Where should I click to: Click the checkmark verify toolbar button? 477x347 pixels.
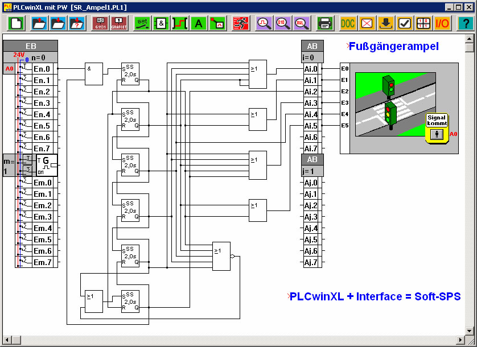[x=404, y=23]
